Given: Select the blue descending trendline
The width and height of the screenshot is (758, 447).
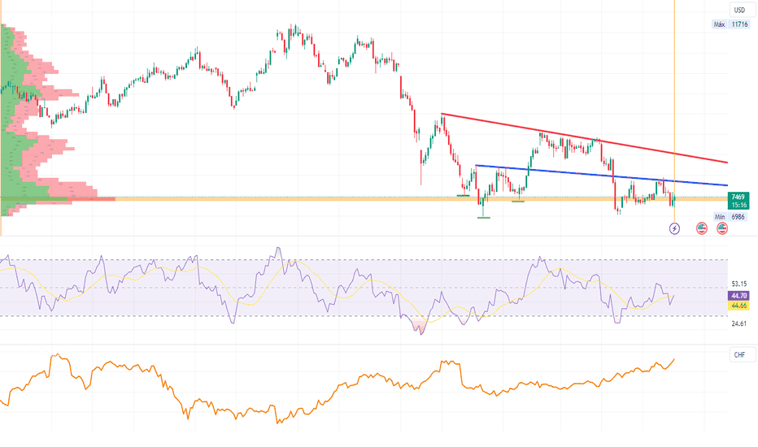Looking at the screenshot, I should point(569,173).
